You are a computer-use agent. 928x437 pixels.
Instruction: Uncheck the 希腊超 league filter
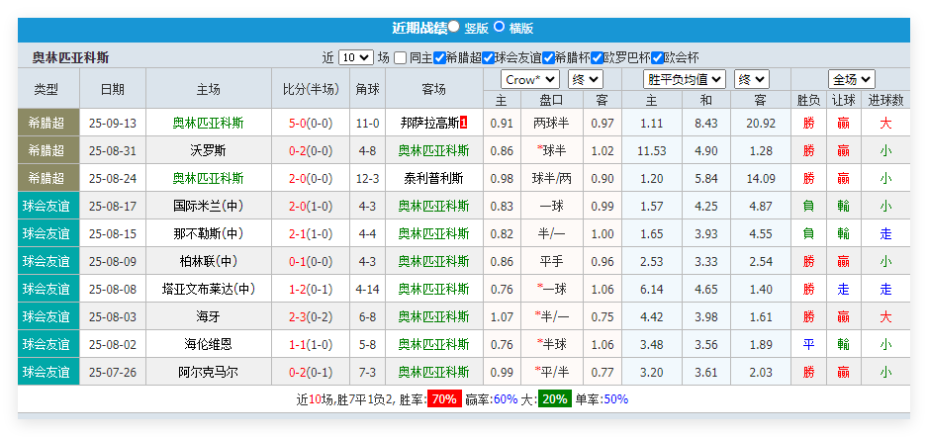pos(438,58)
